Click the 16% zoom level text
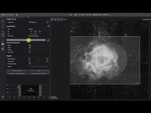 pyautogui.click(x=65, y=19)
